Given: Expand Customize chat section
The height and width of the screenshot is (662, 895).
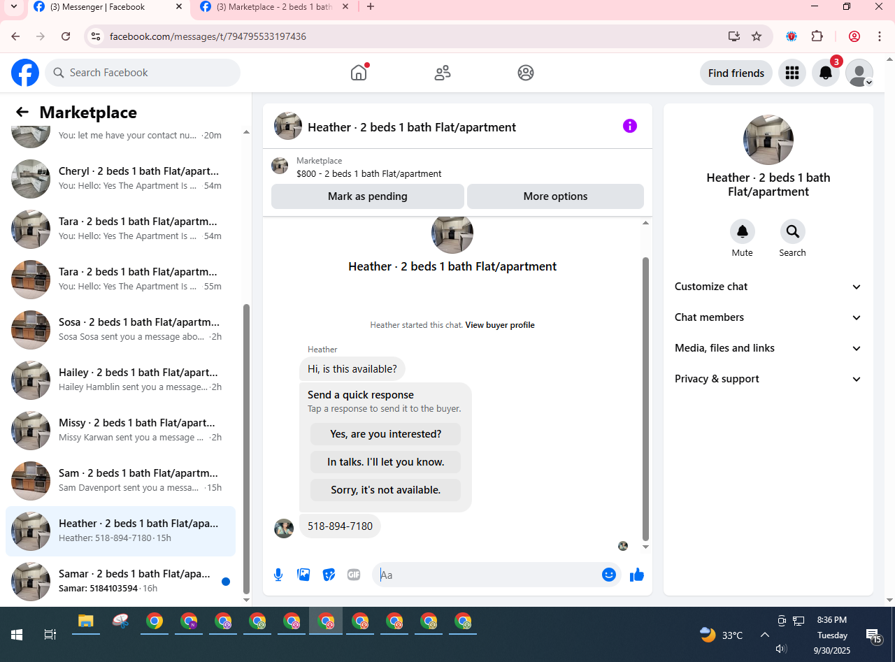Looking at the screenshot, I should point(768,287).
